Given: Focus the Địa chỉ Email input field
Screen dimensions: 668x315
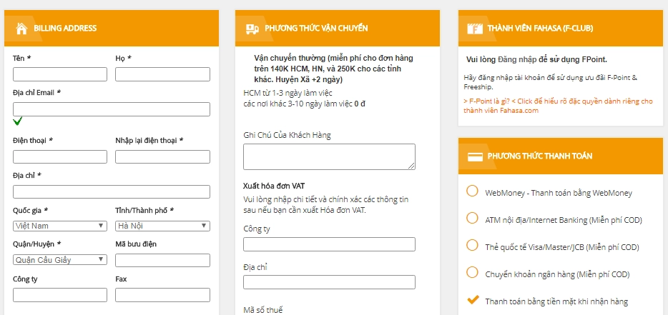Looking at the screenshot, I should pyautogui.click(x=111, y=109).
